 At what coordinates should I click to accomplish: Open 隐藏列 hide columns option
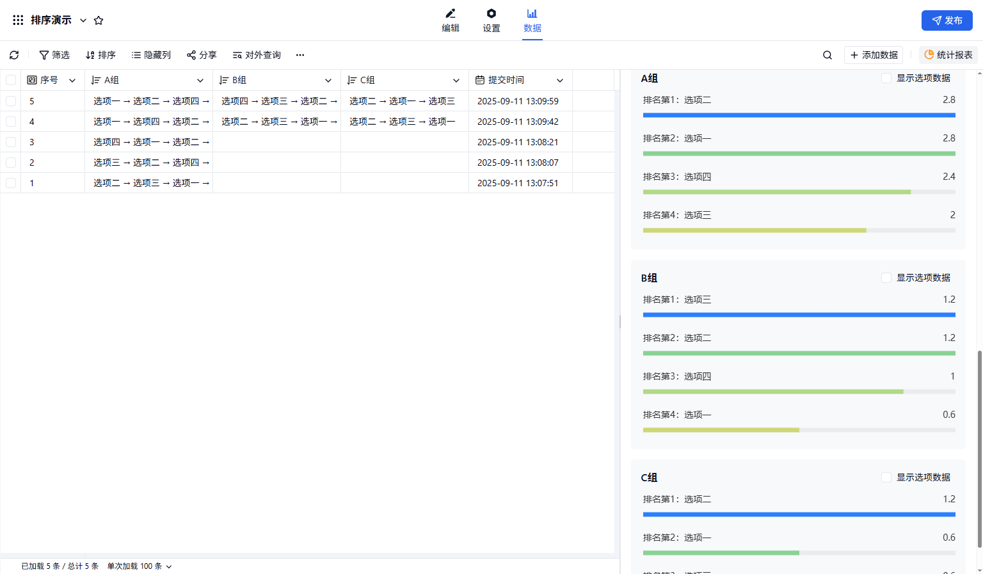click(151, 55)
